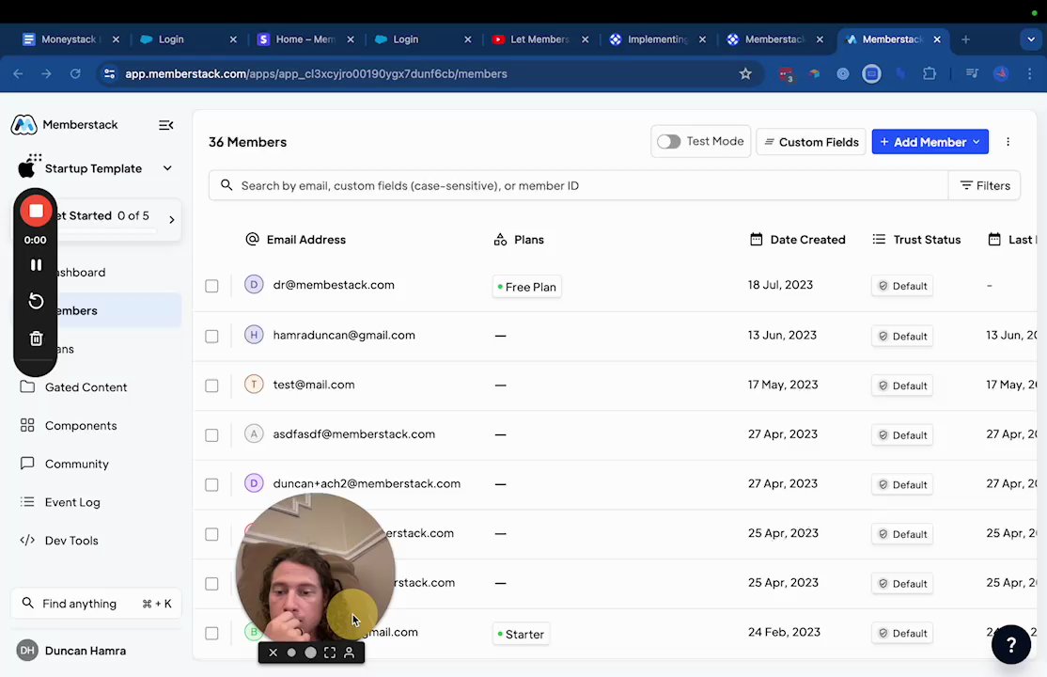Collapse the Memberstack sidebar icon
This screenshot has height=677, width=1047.
click(165, 125)
